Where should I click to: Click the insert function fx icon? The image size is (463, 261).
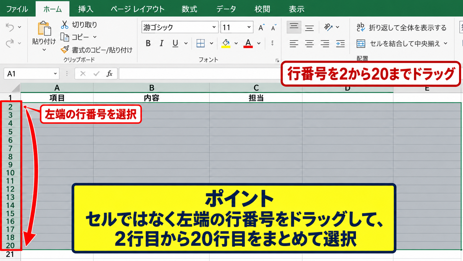110,74
